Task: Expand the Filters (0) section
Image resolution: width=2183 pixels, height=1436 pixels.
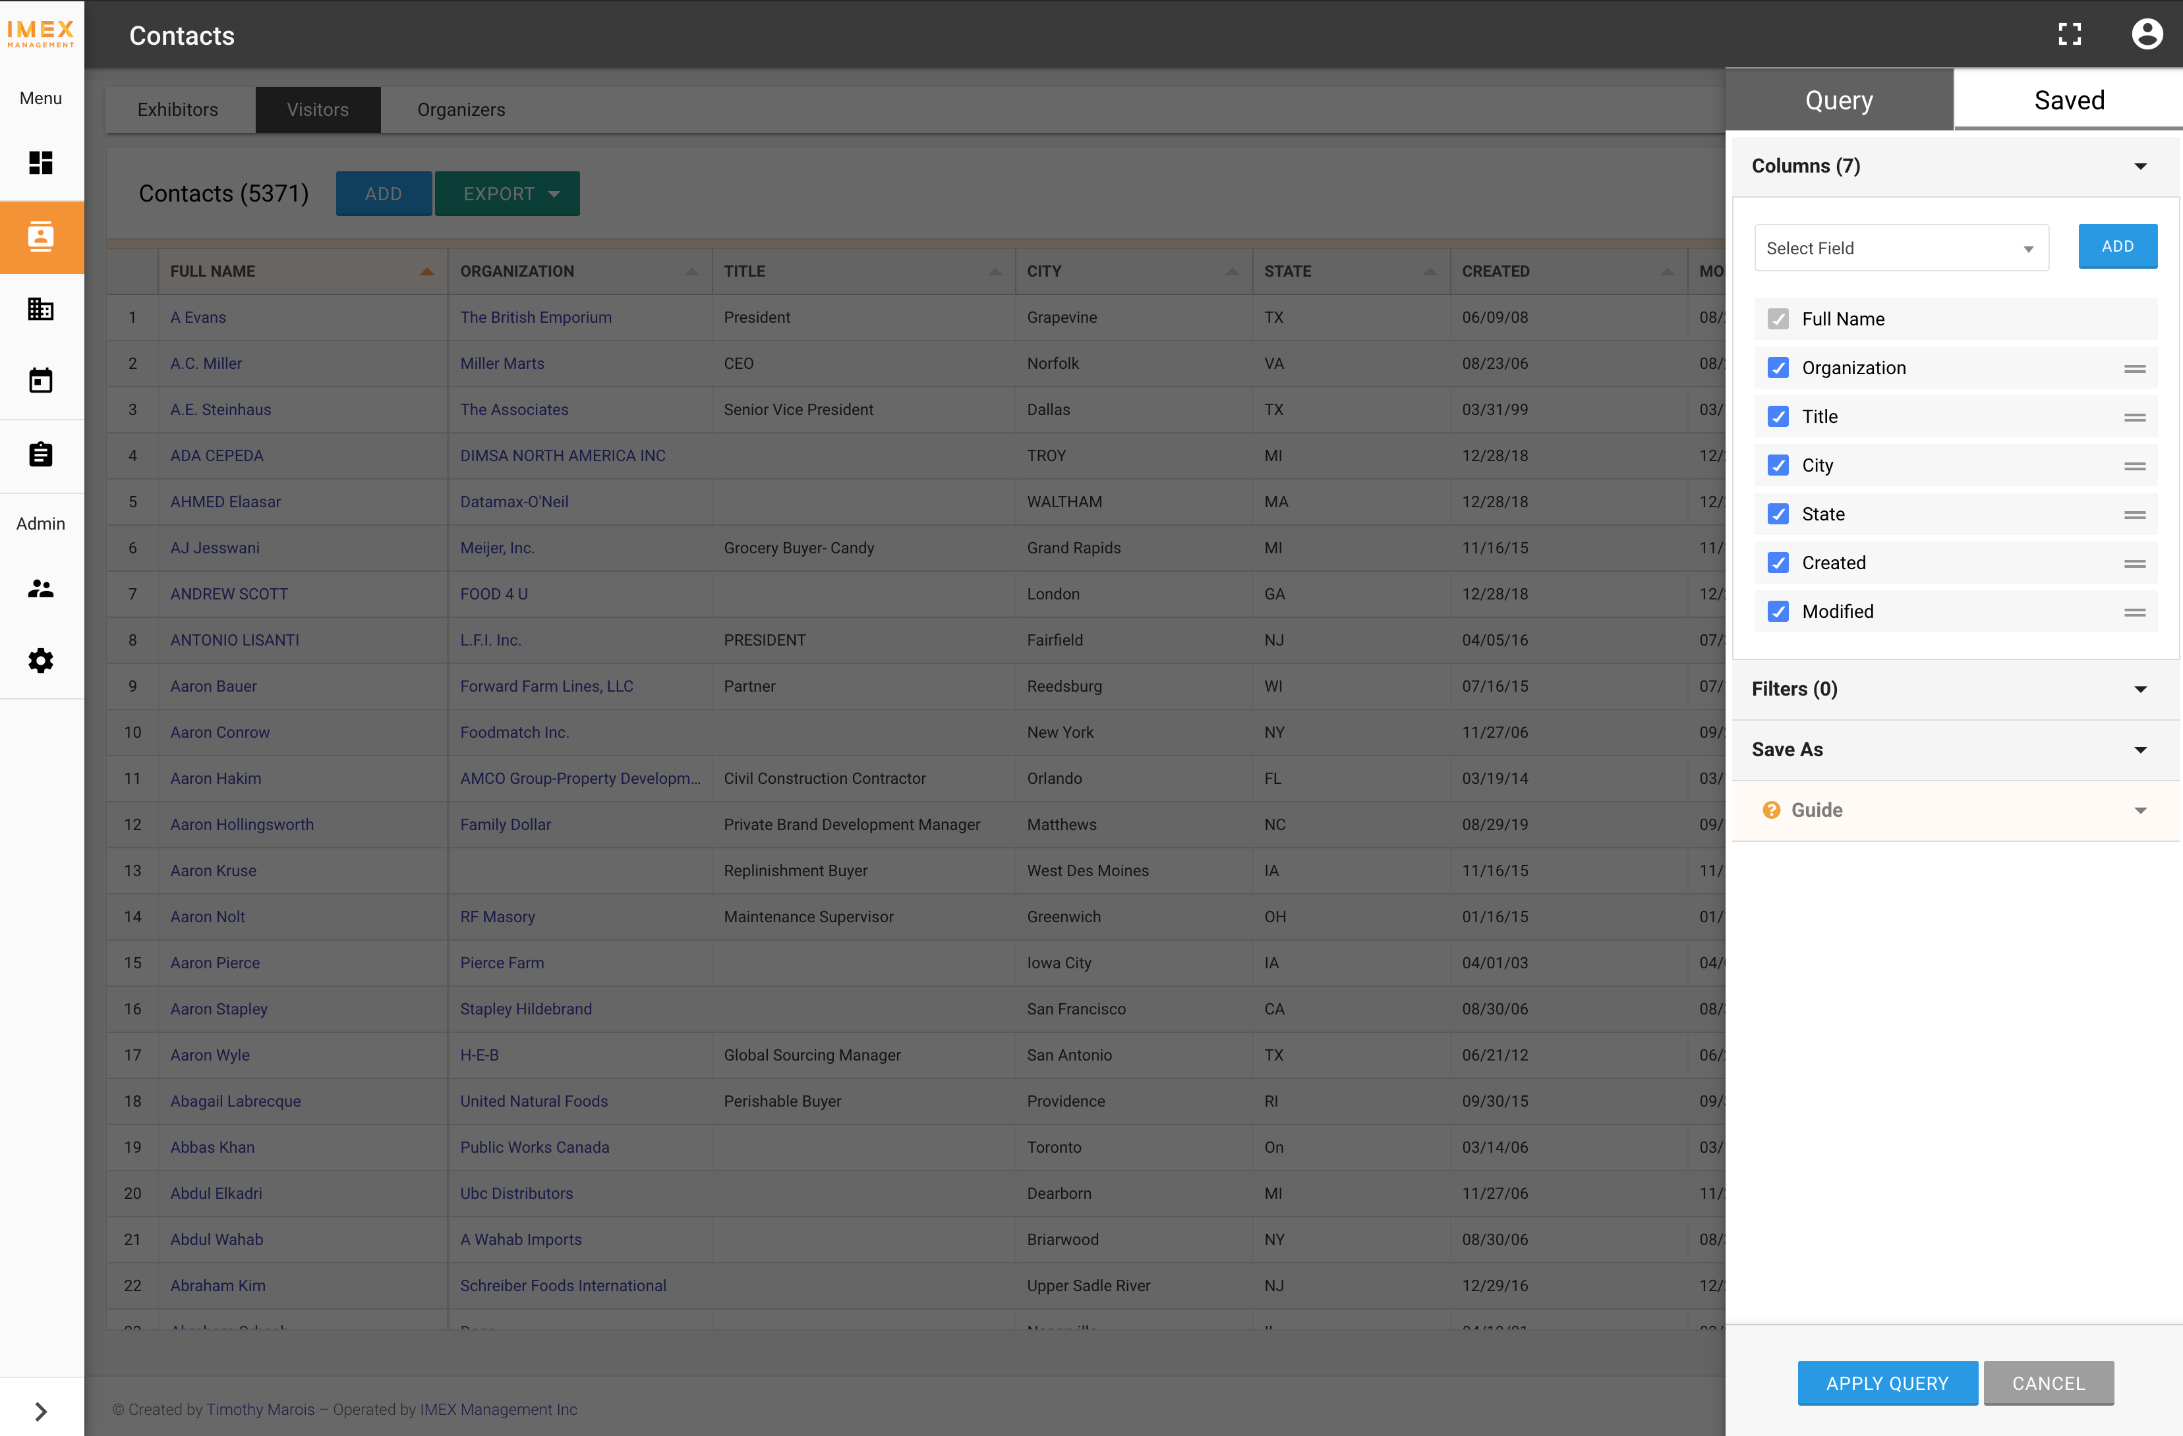Action: click(x=2141, y=689)
